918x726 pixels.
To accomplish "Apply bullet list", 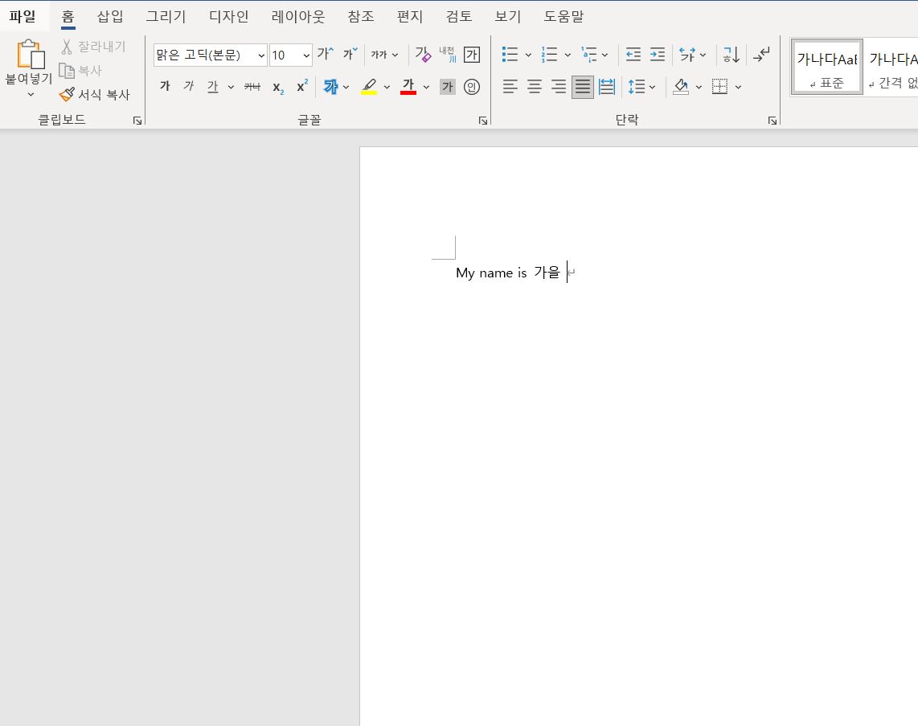I will [510, 55].
